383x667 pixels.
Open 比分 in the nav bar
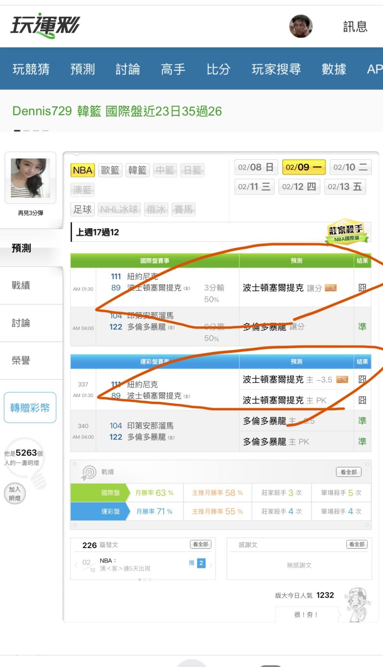(x=218, y=69)
